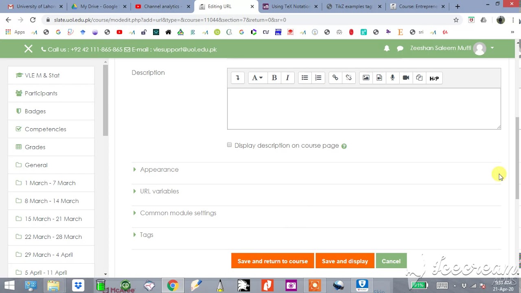Switch to Channel analytics browser tab
Viewport: 521px width, 293px height.
162,7
